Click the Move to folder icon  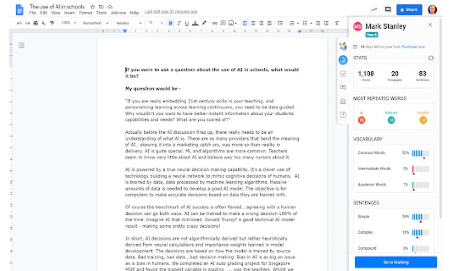tap(101, 6)
